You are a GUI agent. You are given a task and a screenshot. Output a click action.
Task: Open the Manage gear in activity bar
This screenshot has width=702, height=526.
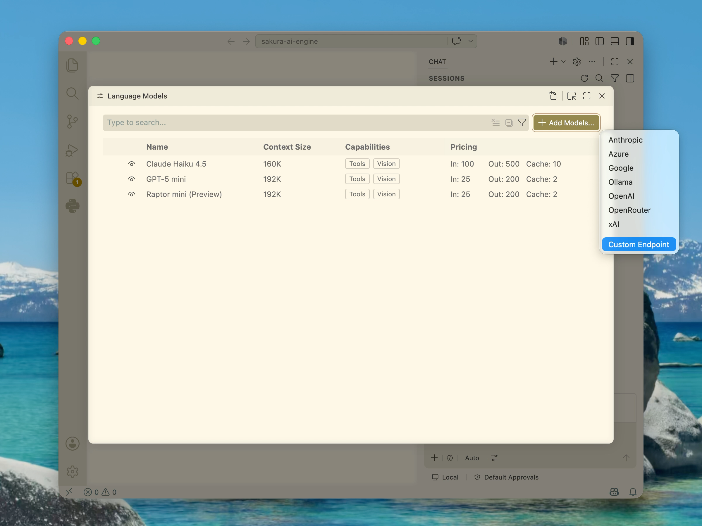tap(73, 471)
